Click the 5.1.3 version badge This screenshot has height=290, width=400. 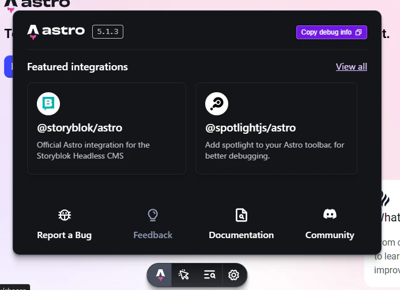coord(108,32)
